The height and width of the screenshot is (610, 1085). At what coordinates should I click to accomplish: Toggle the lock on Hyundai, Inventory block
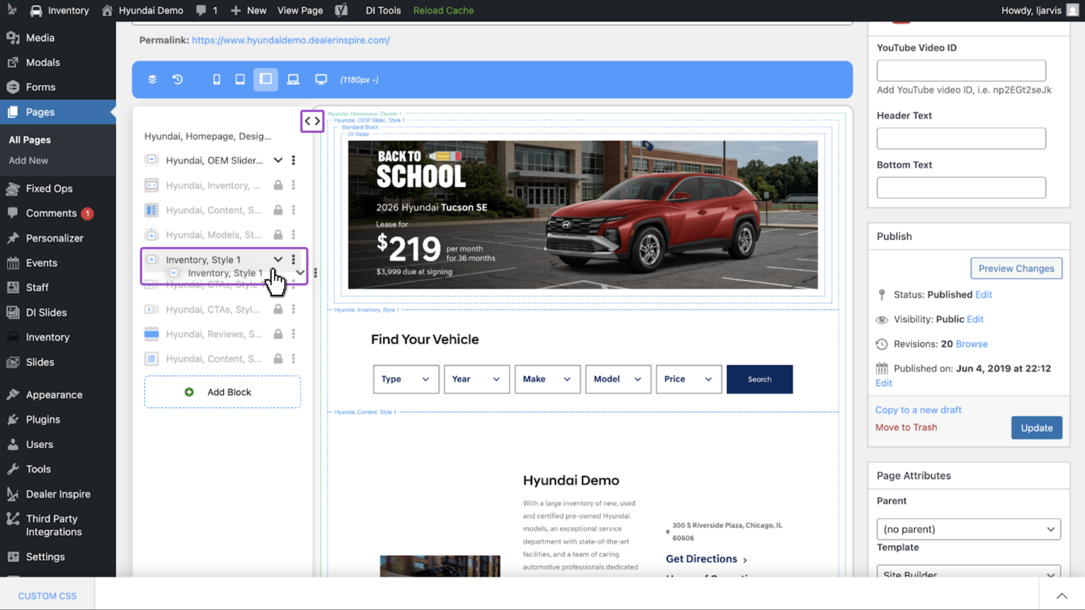(278, 185)
